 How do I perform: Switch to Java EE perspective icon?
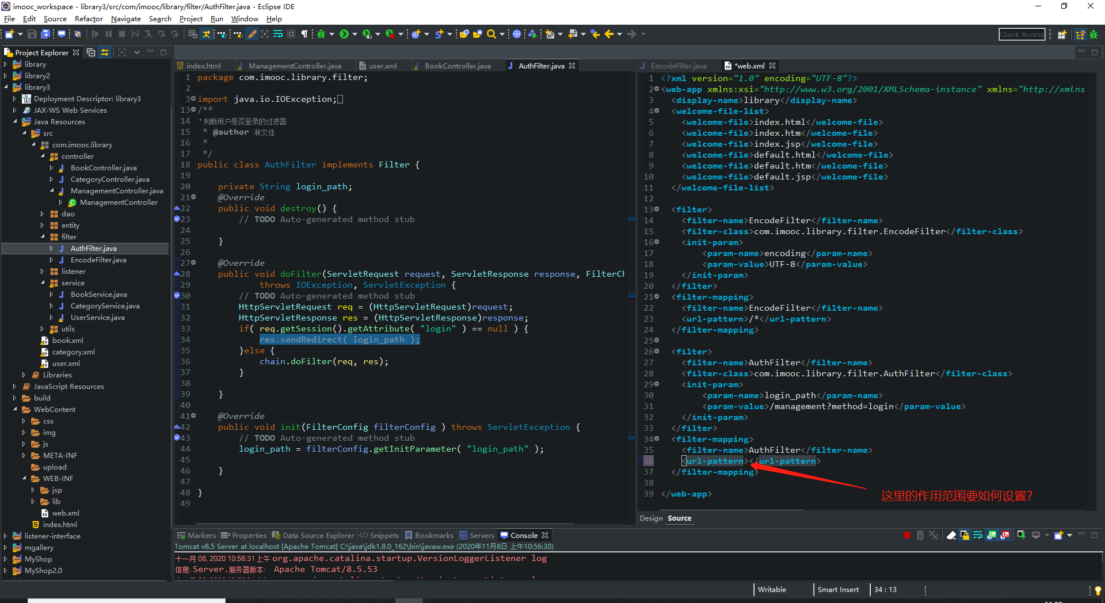point(1080,35)
